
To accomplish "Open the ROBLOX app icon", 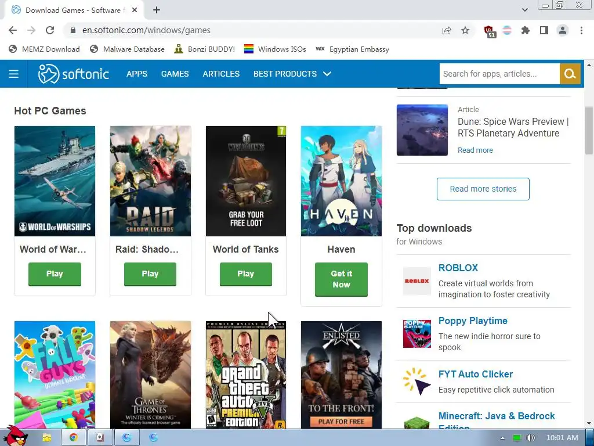I will click(x=416, y=281).
